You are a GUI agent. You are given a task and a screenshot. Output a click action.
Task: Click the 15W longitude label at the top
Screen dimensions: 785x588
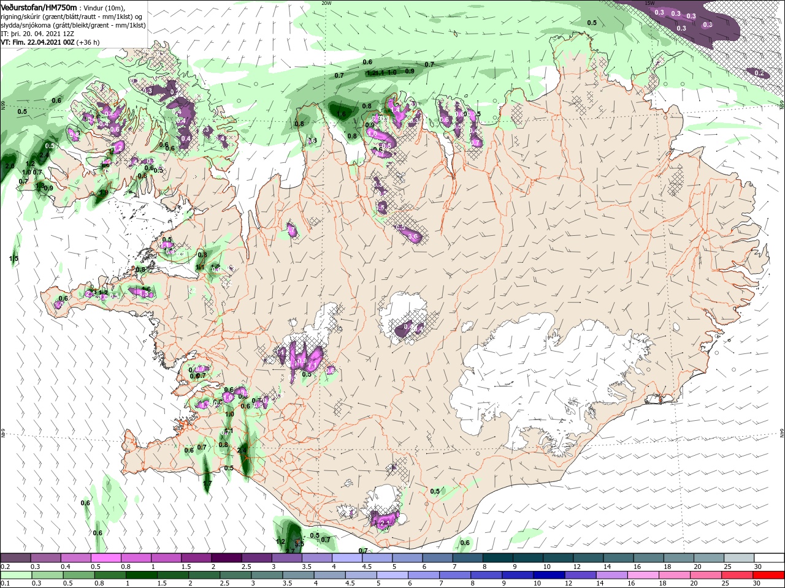pyautogui.click(x=650, y=3)
